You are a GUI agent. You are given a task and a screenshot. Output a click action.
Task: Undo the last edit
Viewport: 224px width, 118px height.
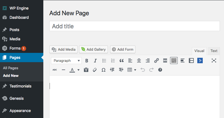click(143, 70)
